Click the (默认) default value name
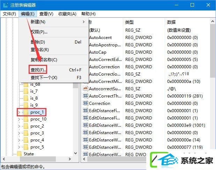The width and height of the screenshot is (216, 170). point(95,30)
